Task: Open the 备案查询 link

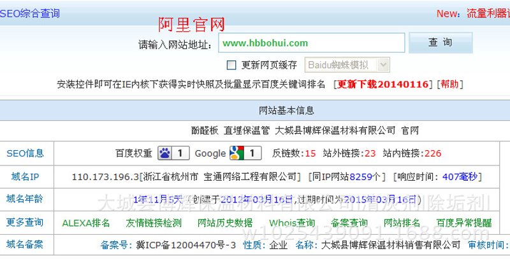Action: pos(349,223)
